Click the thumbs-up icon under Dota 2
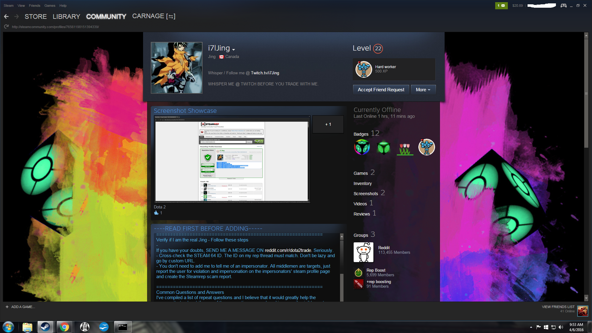The height and width of the screenshot is (333, 592). tap(156, 213)
